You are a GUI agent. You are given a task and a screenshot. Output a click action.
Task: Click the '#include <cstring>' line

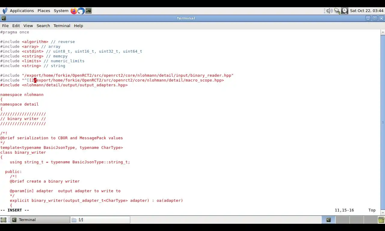pyautogui.click(x=34, y=56)
